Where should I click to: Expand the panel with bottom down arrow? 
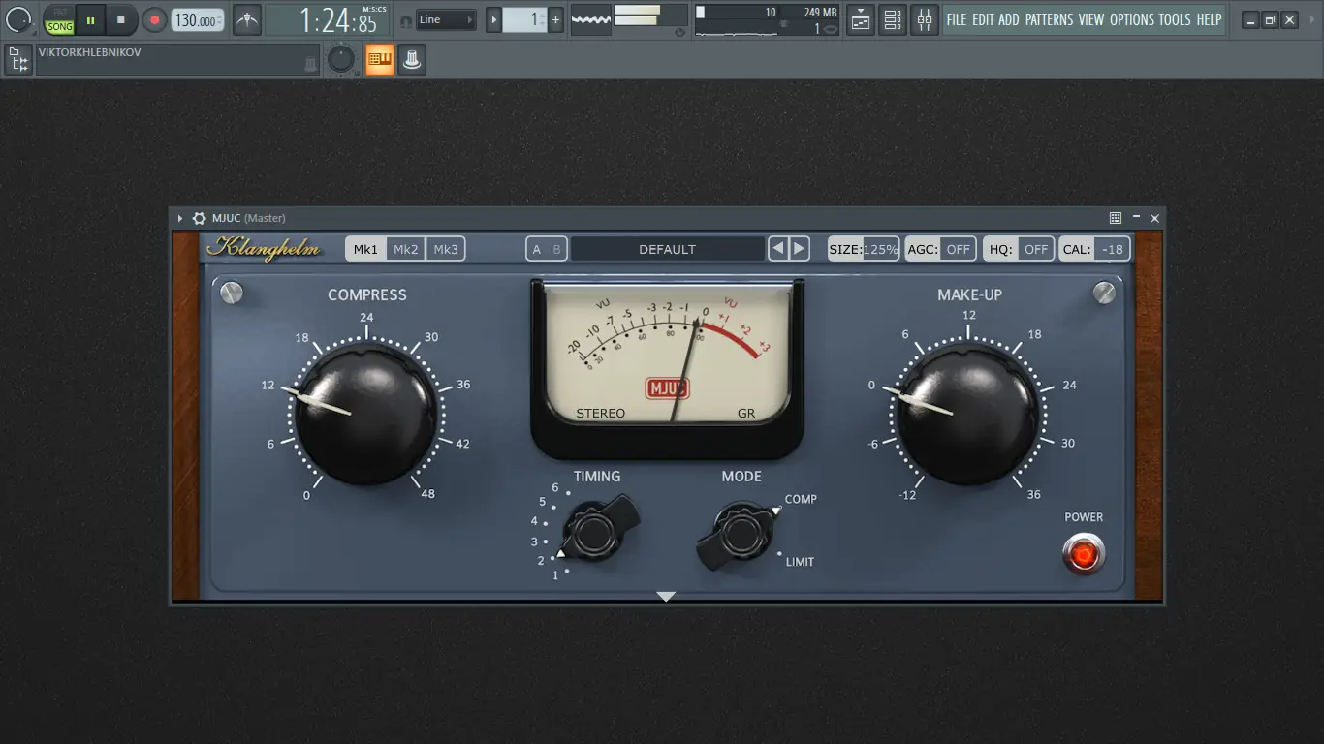[x=666, y=596]
